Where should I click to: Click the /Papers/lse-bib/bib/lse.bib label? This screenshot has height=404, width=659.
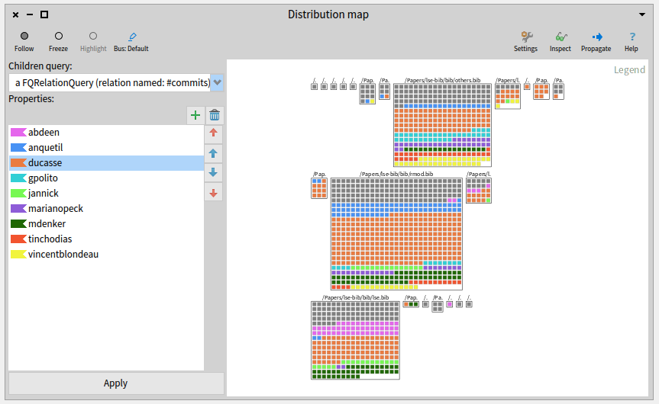click(x=355, y=297)
